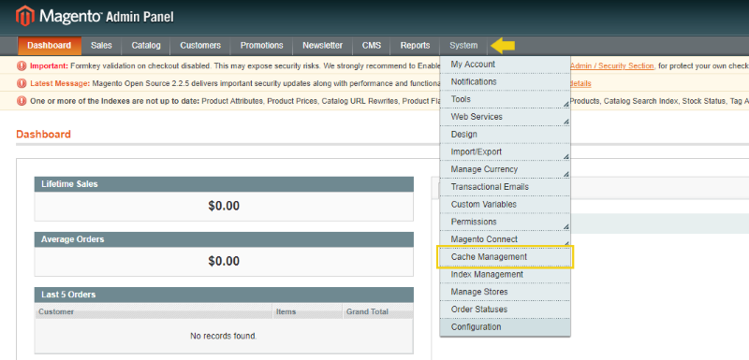Go to the Dashboard tab
Image resolution: width=749 pixels, height=360 pixels.
[x=50, y=46]
